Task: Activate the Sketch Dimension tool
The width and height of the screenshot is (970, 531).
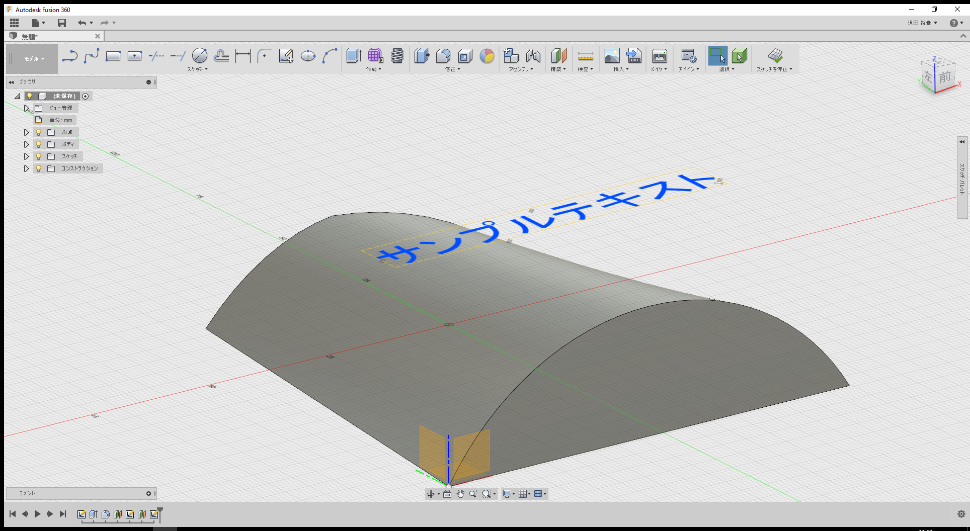Action: [x=243, y=56]
